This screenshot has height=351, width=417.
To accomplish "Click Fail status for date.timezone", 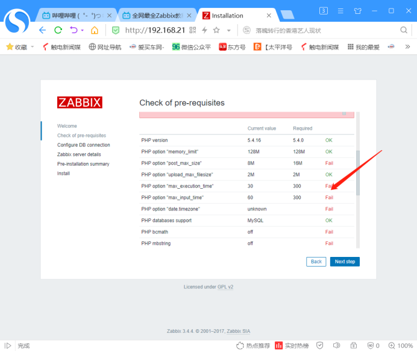I will tap(329, 209).
